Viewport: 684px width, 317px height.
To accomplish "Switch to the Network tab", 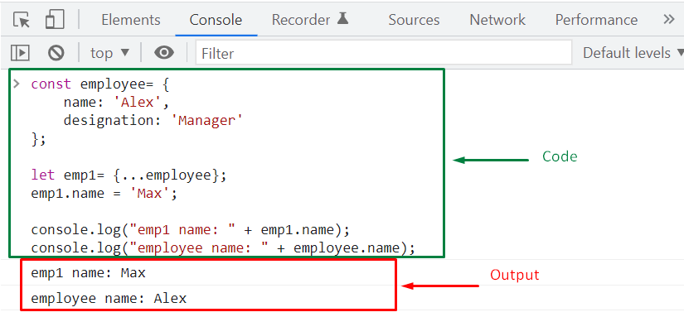I will coord(497,20).
